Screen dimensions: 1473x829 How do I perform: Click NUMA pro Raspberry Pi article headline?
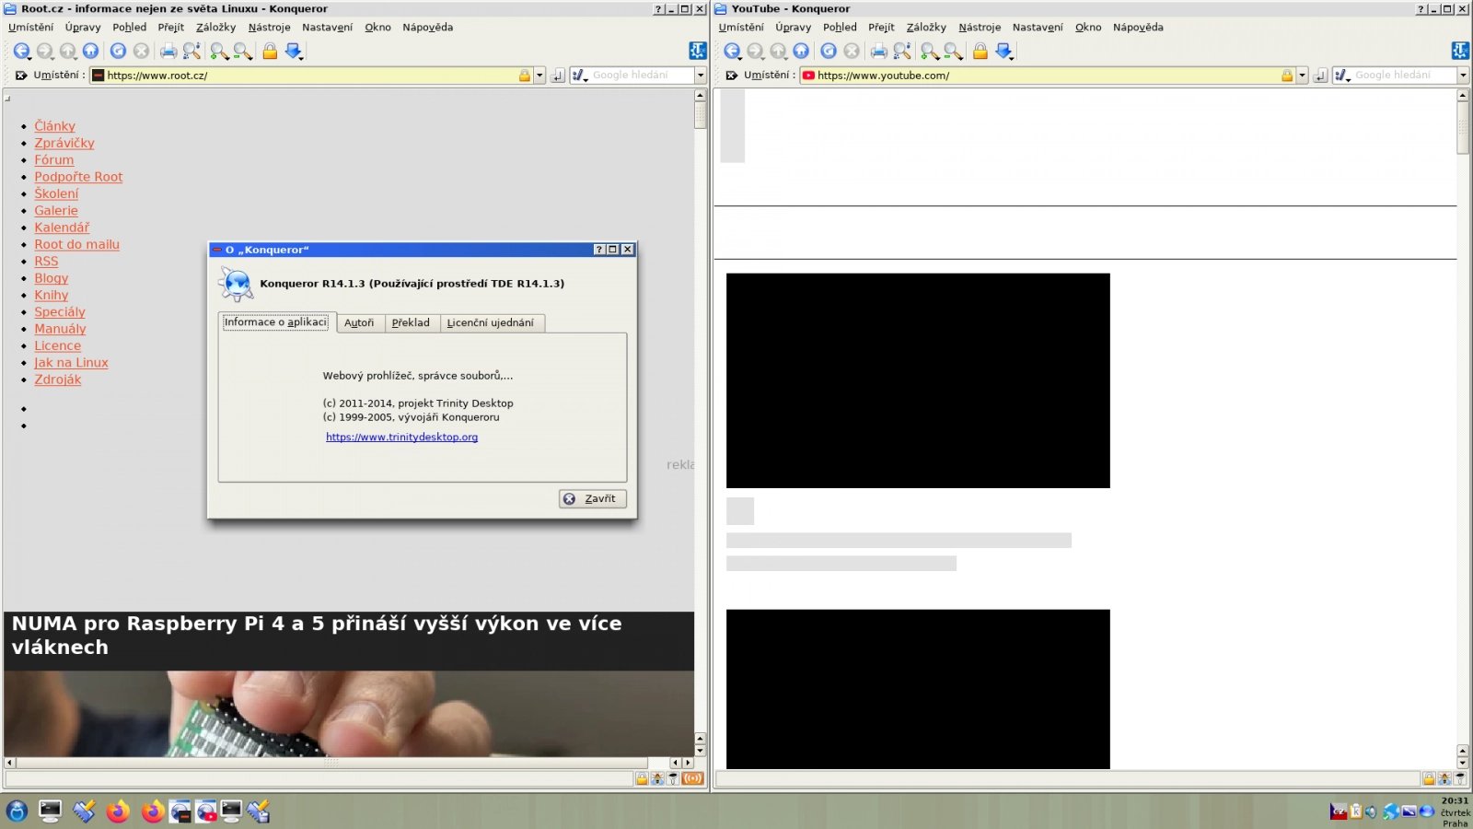317,636
